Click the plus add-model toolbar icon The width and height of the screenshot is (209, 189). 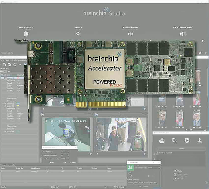(x=20, y=64)
